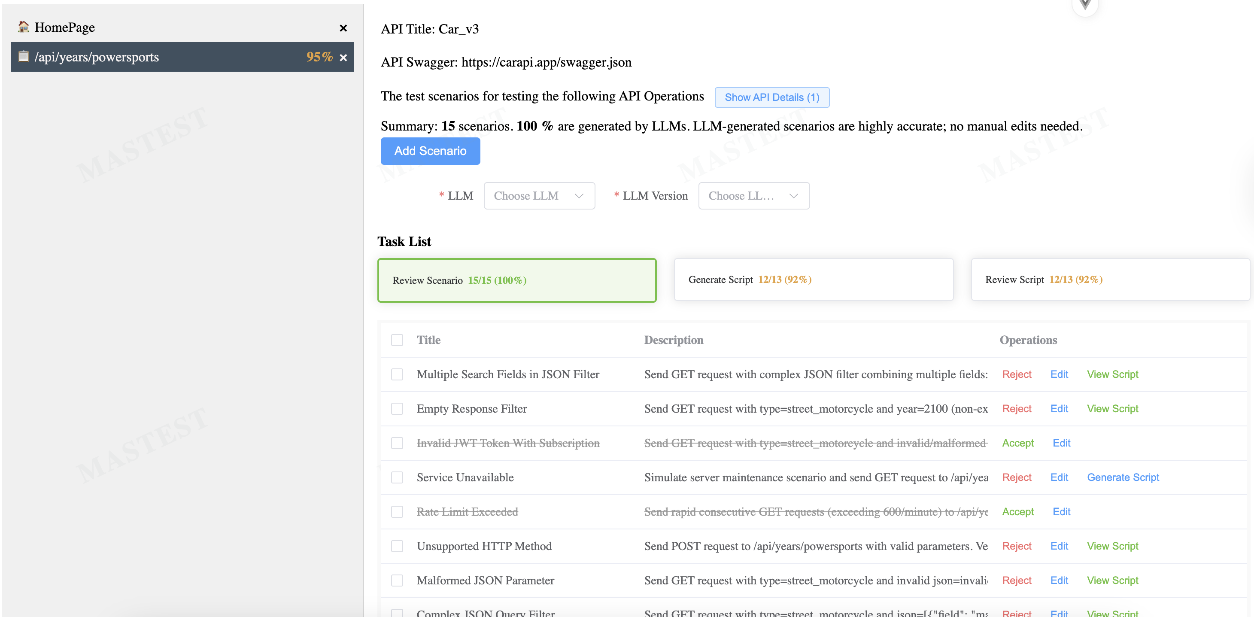Accept the Rate Limit Exceeded scenario
The height and width of the screenshot is (617, 1254).
tap(1017, 512)
